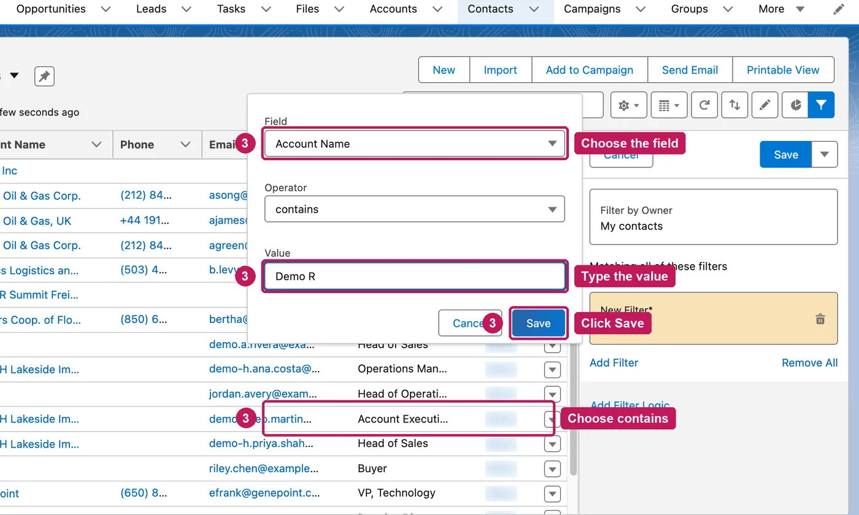Click Add to Campaign button

point(589,70)
